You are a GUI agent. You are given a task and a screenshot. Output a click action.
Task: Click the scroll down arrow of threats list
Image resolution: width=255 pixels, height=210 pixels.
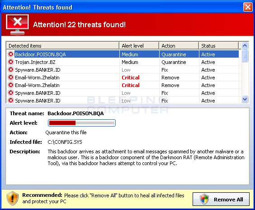point(245,99)
